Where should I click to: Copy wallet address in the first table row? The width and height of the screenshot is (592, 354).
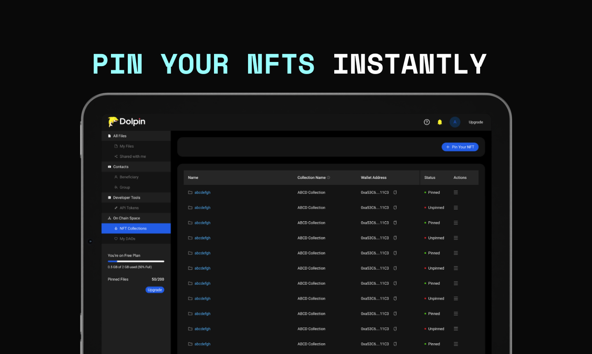395,192
